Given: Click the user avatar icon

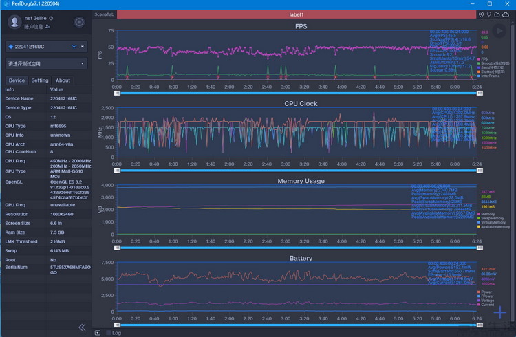Looking at the screenshot, I should point(14,22).
